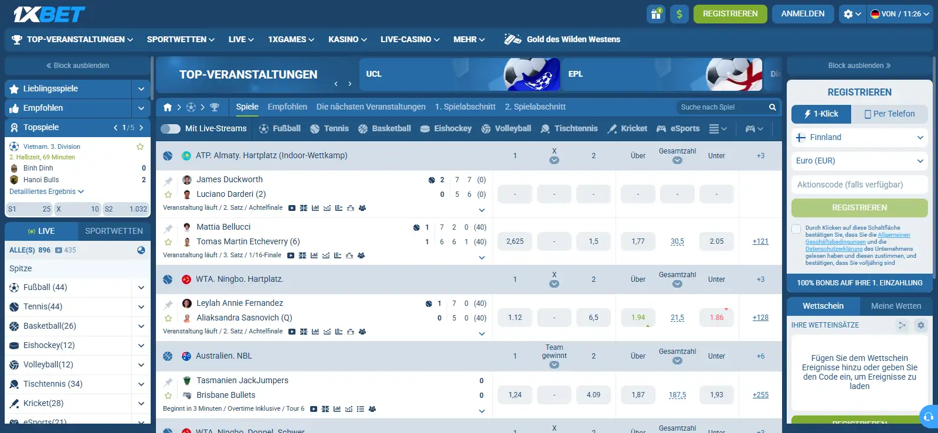Previous Topspiele page arrow
Image resolution: width=938 pixels, height=433 pixels.
(x=115, y=128)
